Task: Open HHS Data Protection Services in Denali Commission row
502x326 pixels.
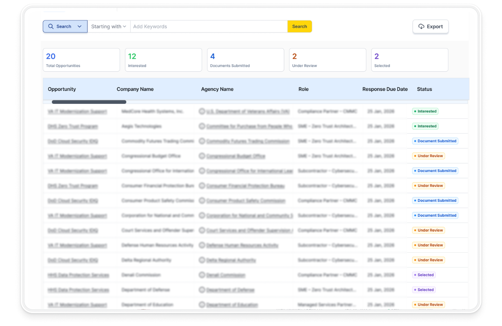Action: (x=78, y=275)
